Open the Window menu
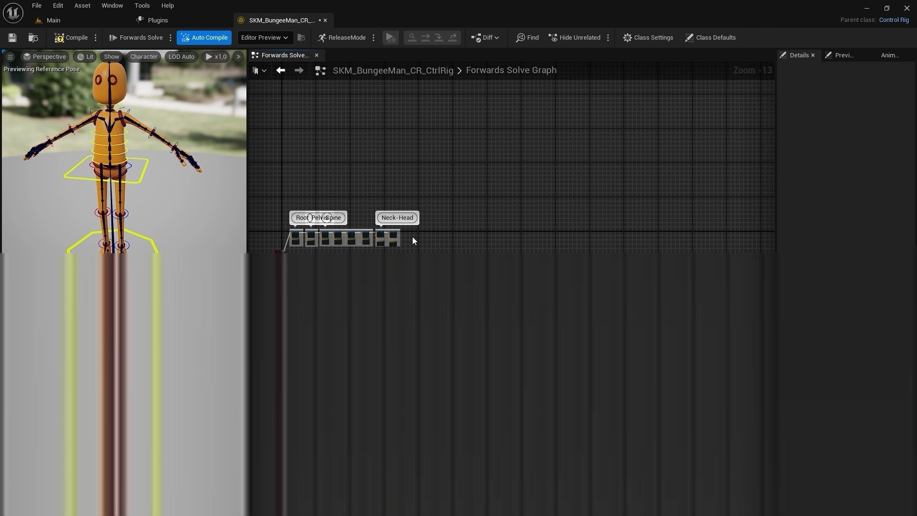Image resolution: width=917 pixels, height=516 pixels. click(x=112, y=6)
